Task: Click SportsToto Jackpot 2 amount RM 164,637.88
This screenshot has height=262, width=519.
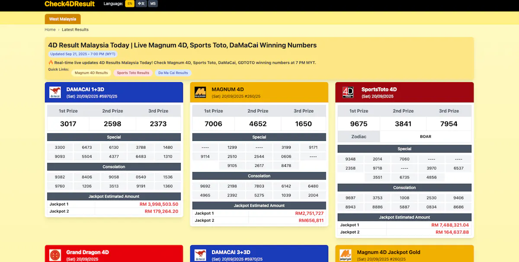Action: click(x=452, y=232)
